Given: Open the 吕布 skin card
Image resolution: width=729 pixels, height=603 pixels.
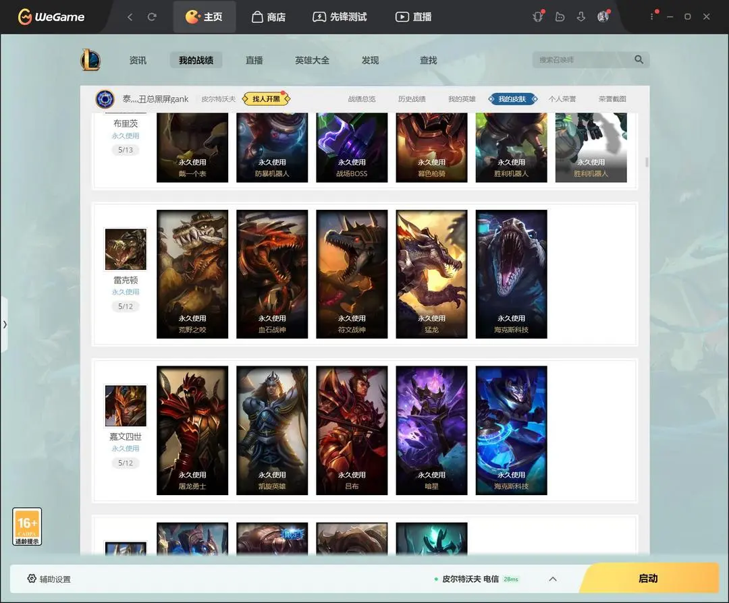Looking at the screenshot, I should pos(352,430).
